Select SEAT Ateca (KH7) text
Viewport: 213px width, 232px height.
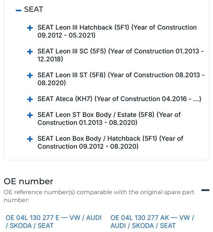65,99
